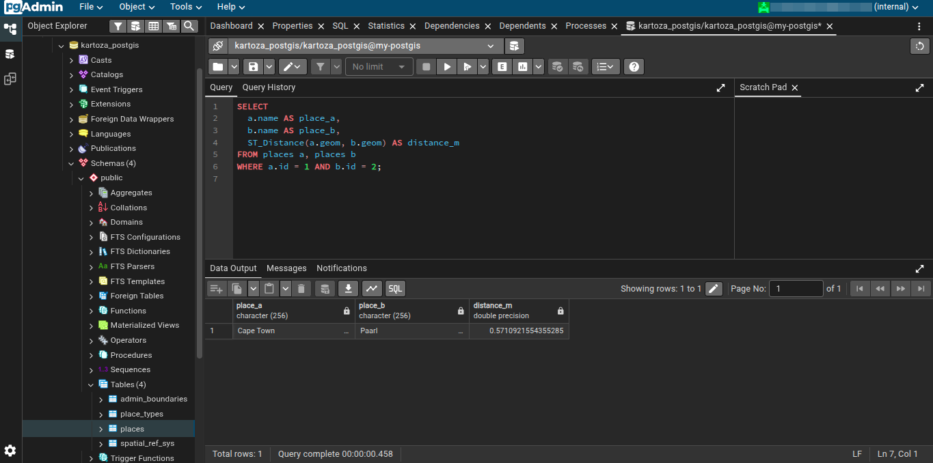Click the Explain query button
933x463 pixels.
[x=502, y=67]
